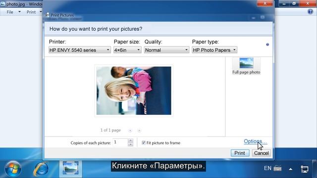
Task: Show hidden tray icons arrow
Action: coord(291,169)
